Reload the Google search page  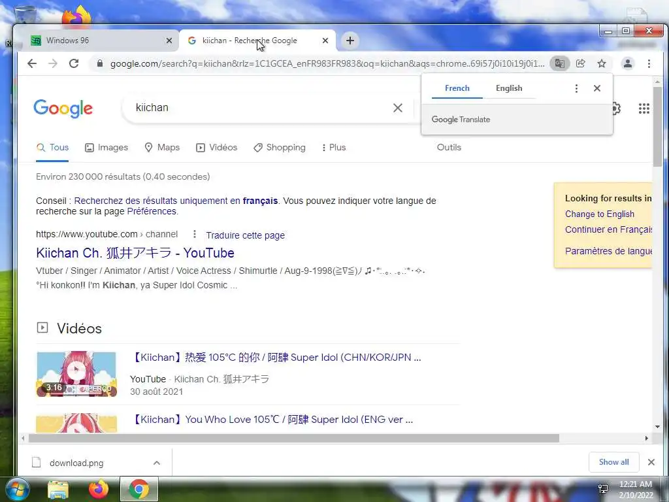tap(74, 63)
